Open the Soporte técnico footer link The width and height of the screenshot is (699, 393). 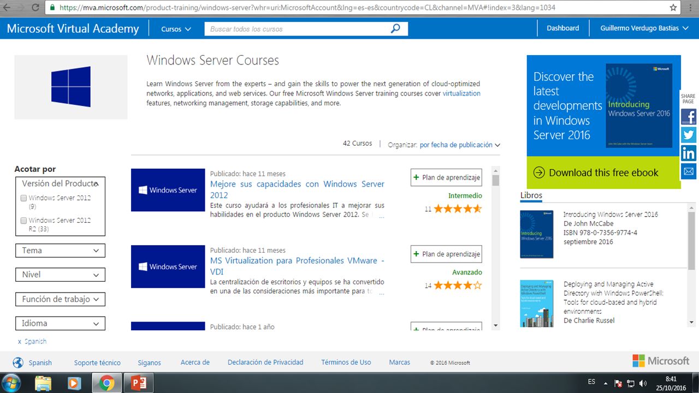[97, 362]
